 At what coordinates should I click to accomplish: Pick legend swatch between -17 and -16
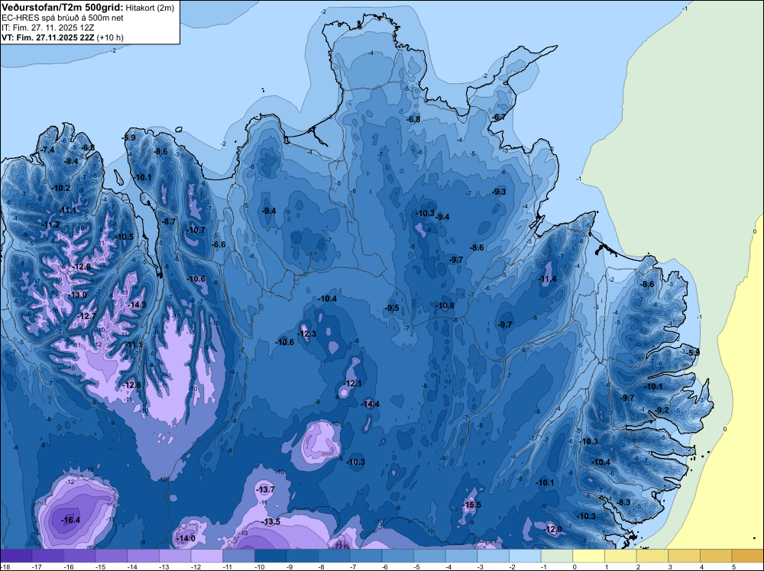47,556
